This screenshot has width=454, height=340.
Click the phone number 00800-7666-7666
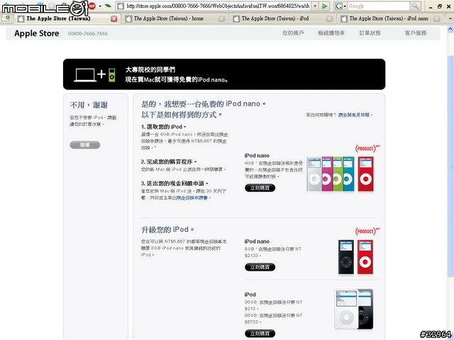(88, 33)
